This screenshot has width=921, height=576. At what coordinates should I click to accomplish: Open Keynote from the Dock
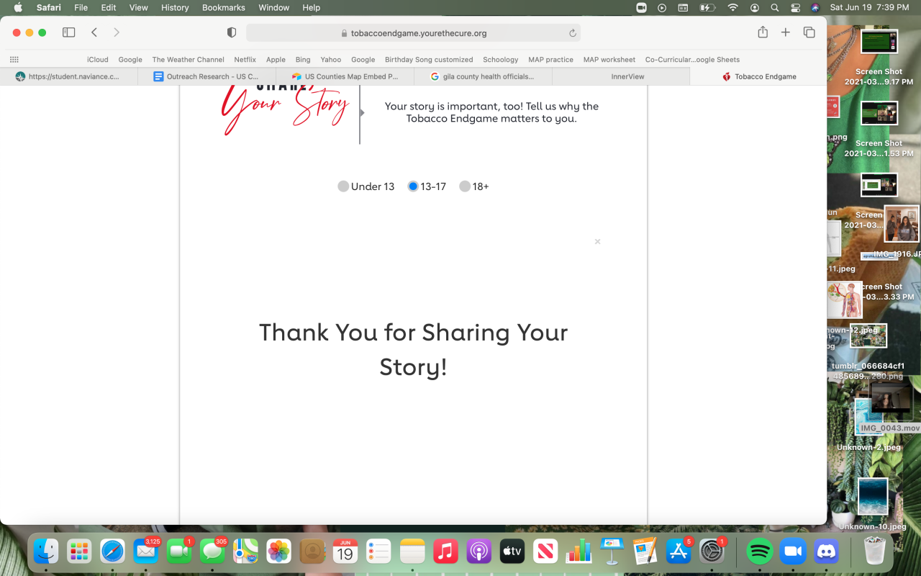[612, 552]
